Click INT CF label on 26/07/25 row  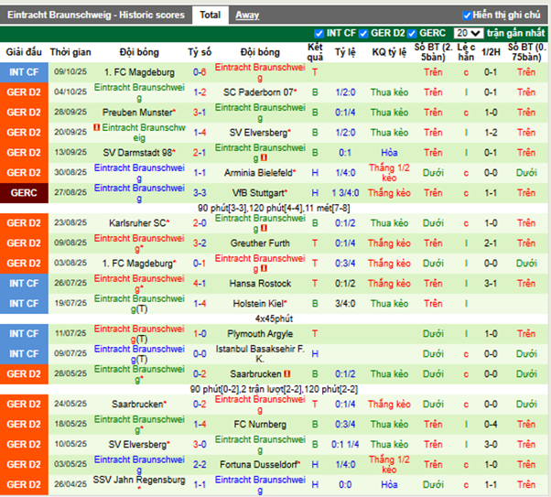tap(24, 284)
